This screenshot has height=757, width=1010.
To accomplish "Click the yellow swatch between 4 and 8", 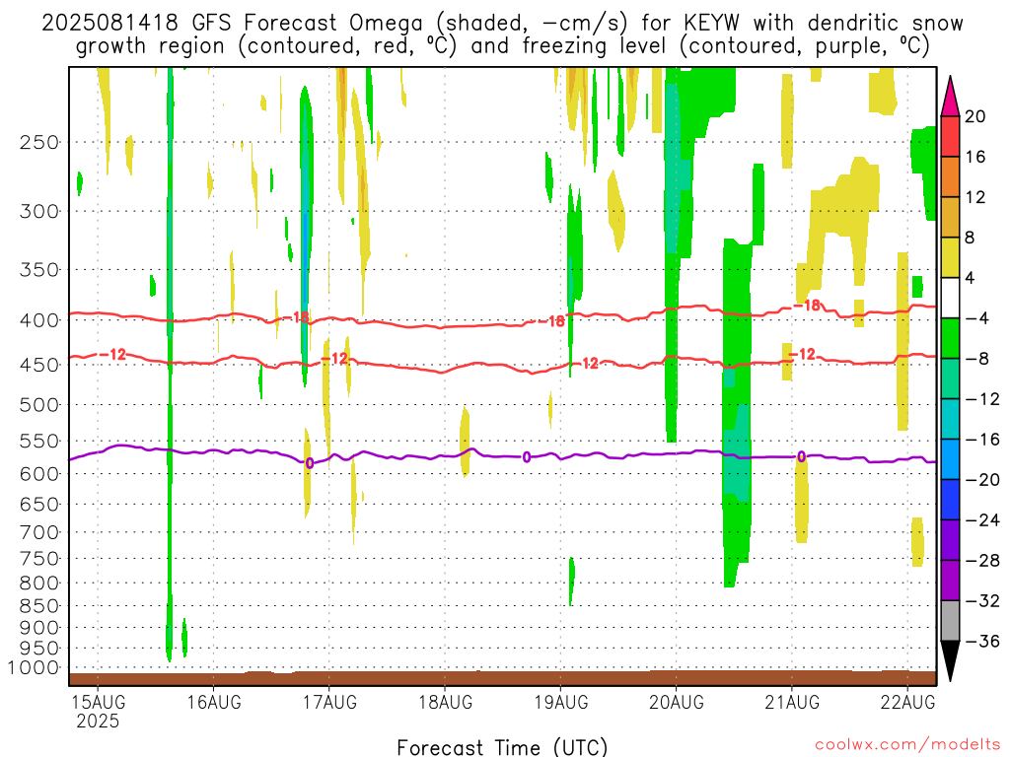I will 950,257.
